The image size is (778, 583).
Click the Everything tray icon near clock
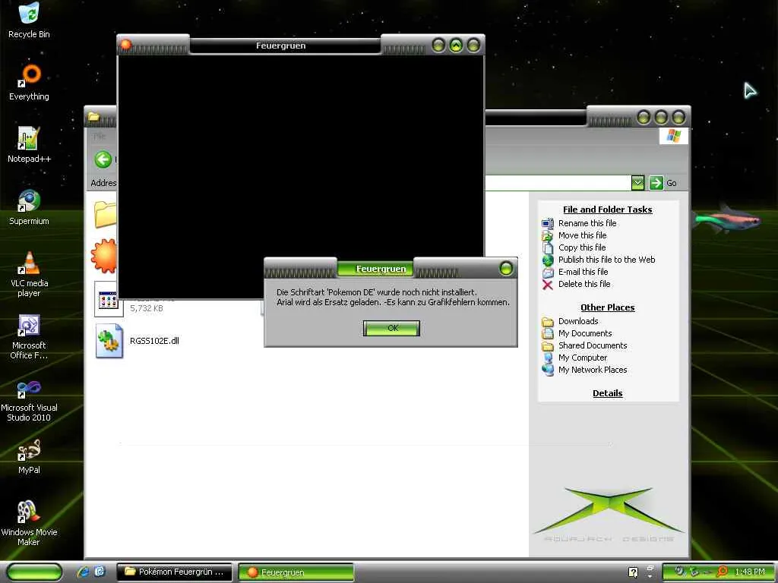pos(722,572)
